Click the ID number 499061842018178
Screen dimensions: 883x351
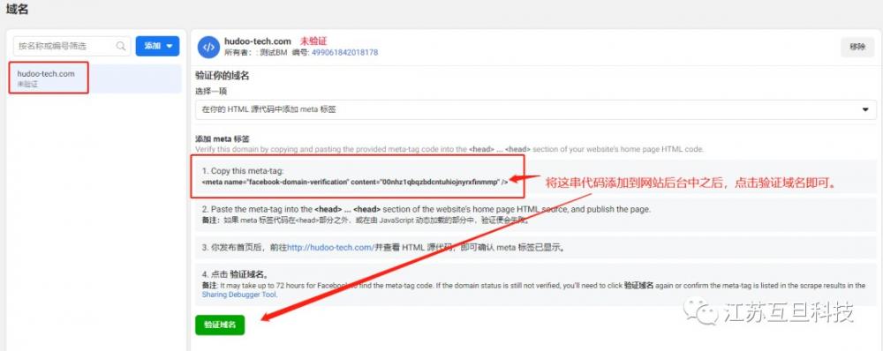[x=344, y=52]
